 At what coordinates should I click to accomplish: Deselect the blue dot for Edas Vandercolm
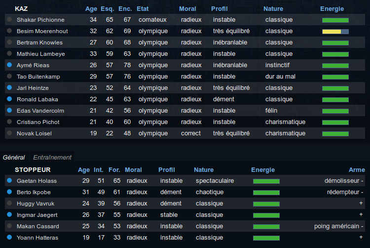tap(9, 110)
